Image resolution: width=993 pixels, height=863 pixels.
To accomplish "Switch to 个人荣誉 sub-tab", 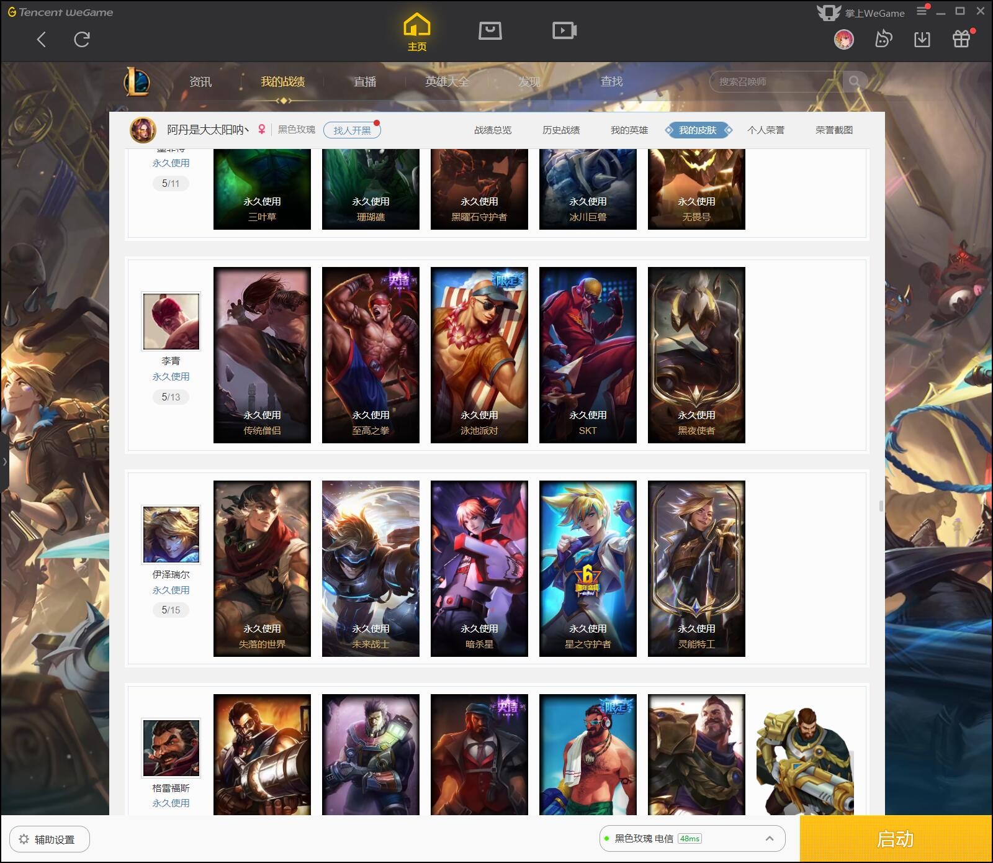I will [x=766, y=130].
